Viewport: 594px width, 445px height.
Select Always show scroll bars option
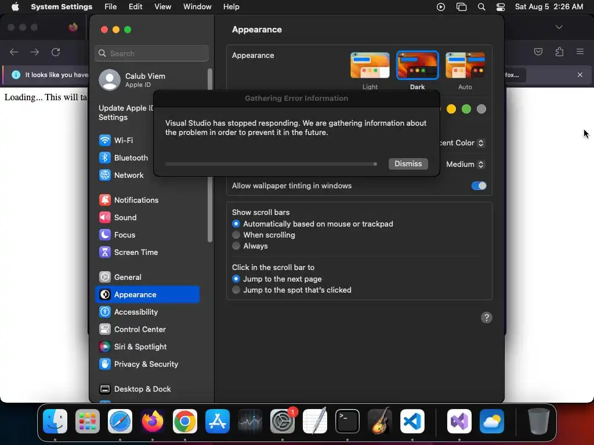(236, 246)
